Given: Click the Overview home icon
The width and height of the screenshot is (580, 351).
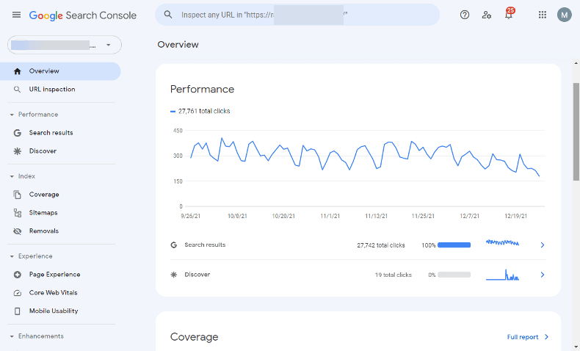Looking at the screenshot, I should [17, 71].
